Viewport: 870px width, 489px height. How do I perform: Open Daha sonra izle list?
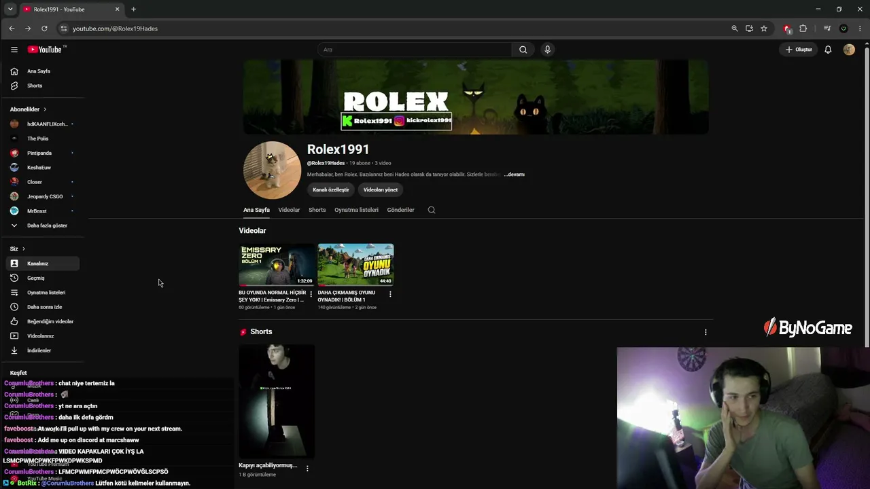pos(43,307)
